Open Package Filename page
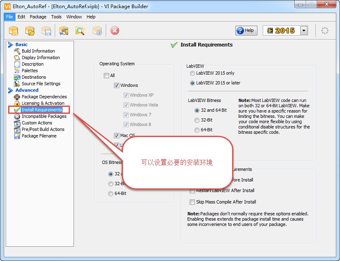The height and width of the screenshot is (261, 340). pyautogui.click(x=39, y=136)
